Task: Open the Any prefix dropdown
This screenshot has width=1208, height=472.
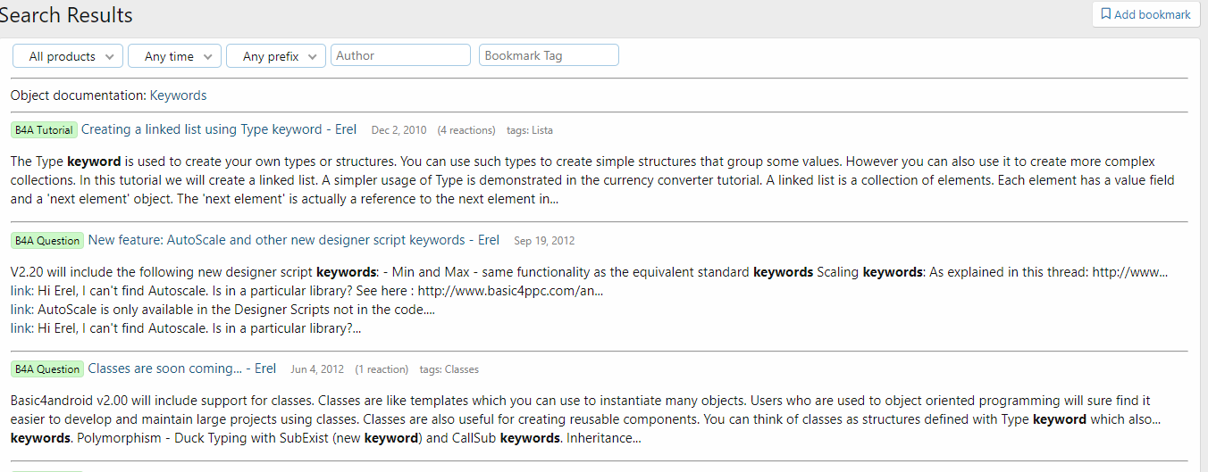Action: point(276,56)
